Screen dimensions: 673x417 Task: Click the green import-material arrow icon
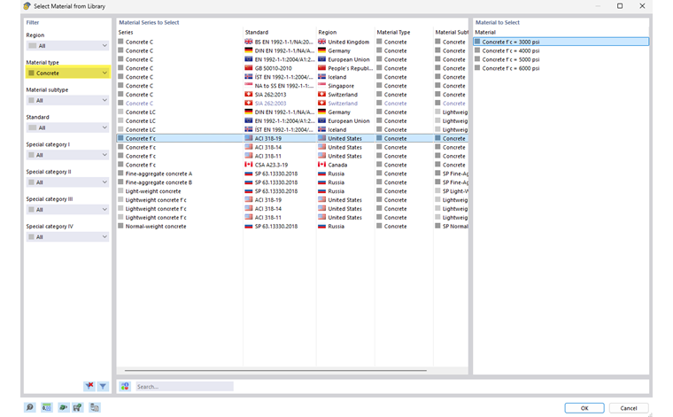[63, 407]
